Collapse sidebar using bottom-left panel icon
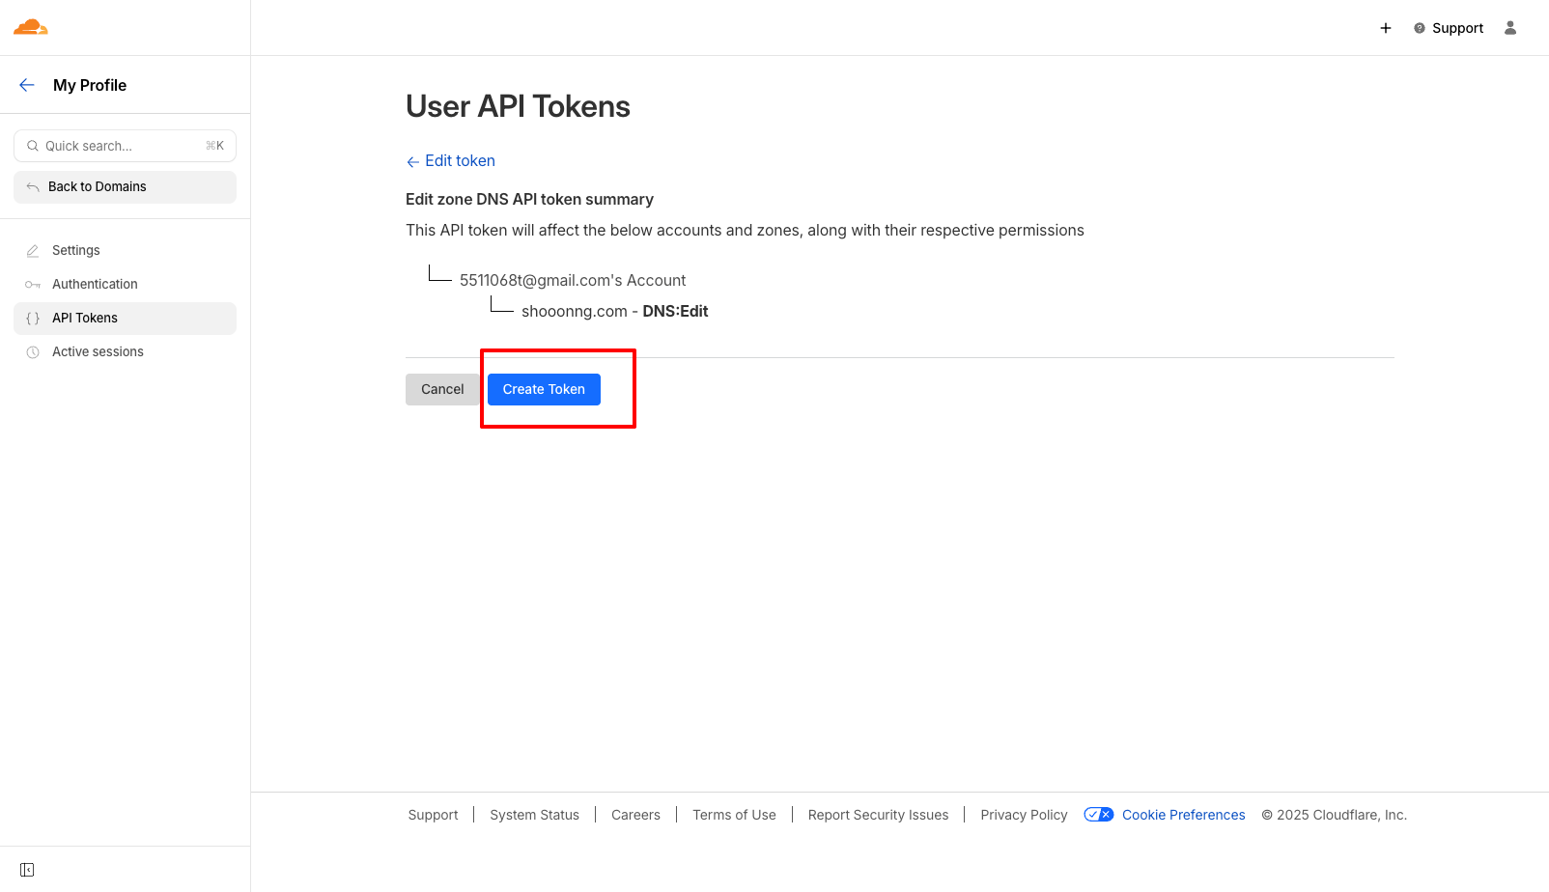1549x892 pixels. 27,870
